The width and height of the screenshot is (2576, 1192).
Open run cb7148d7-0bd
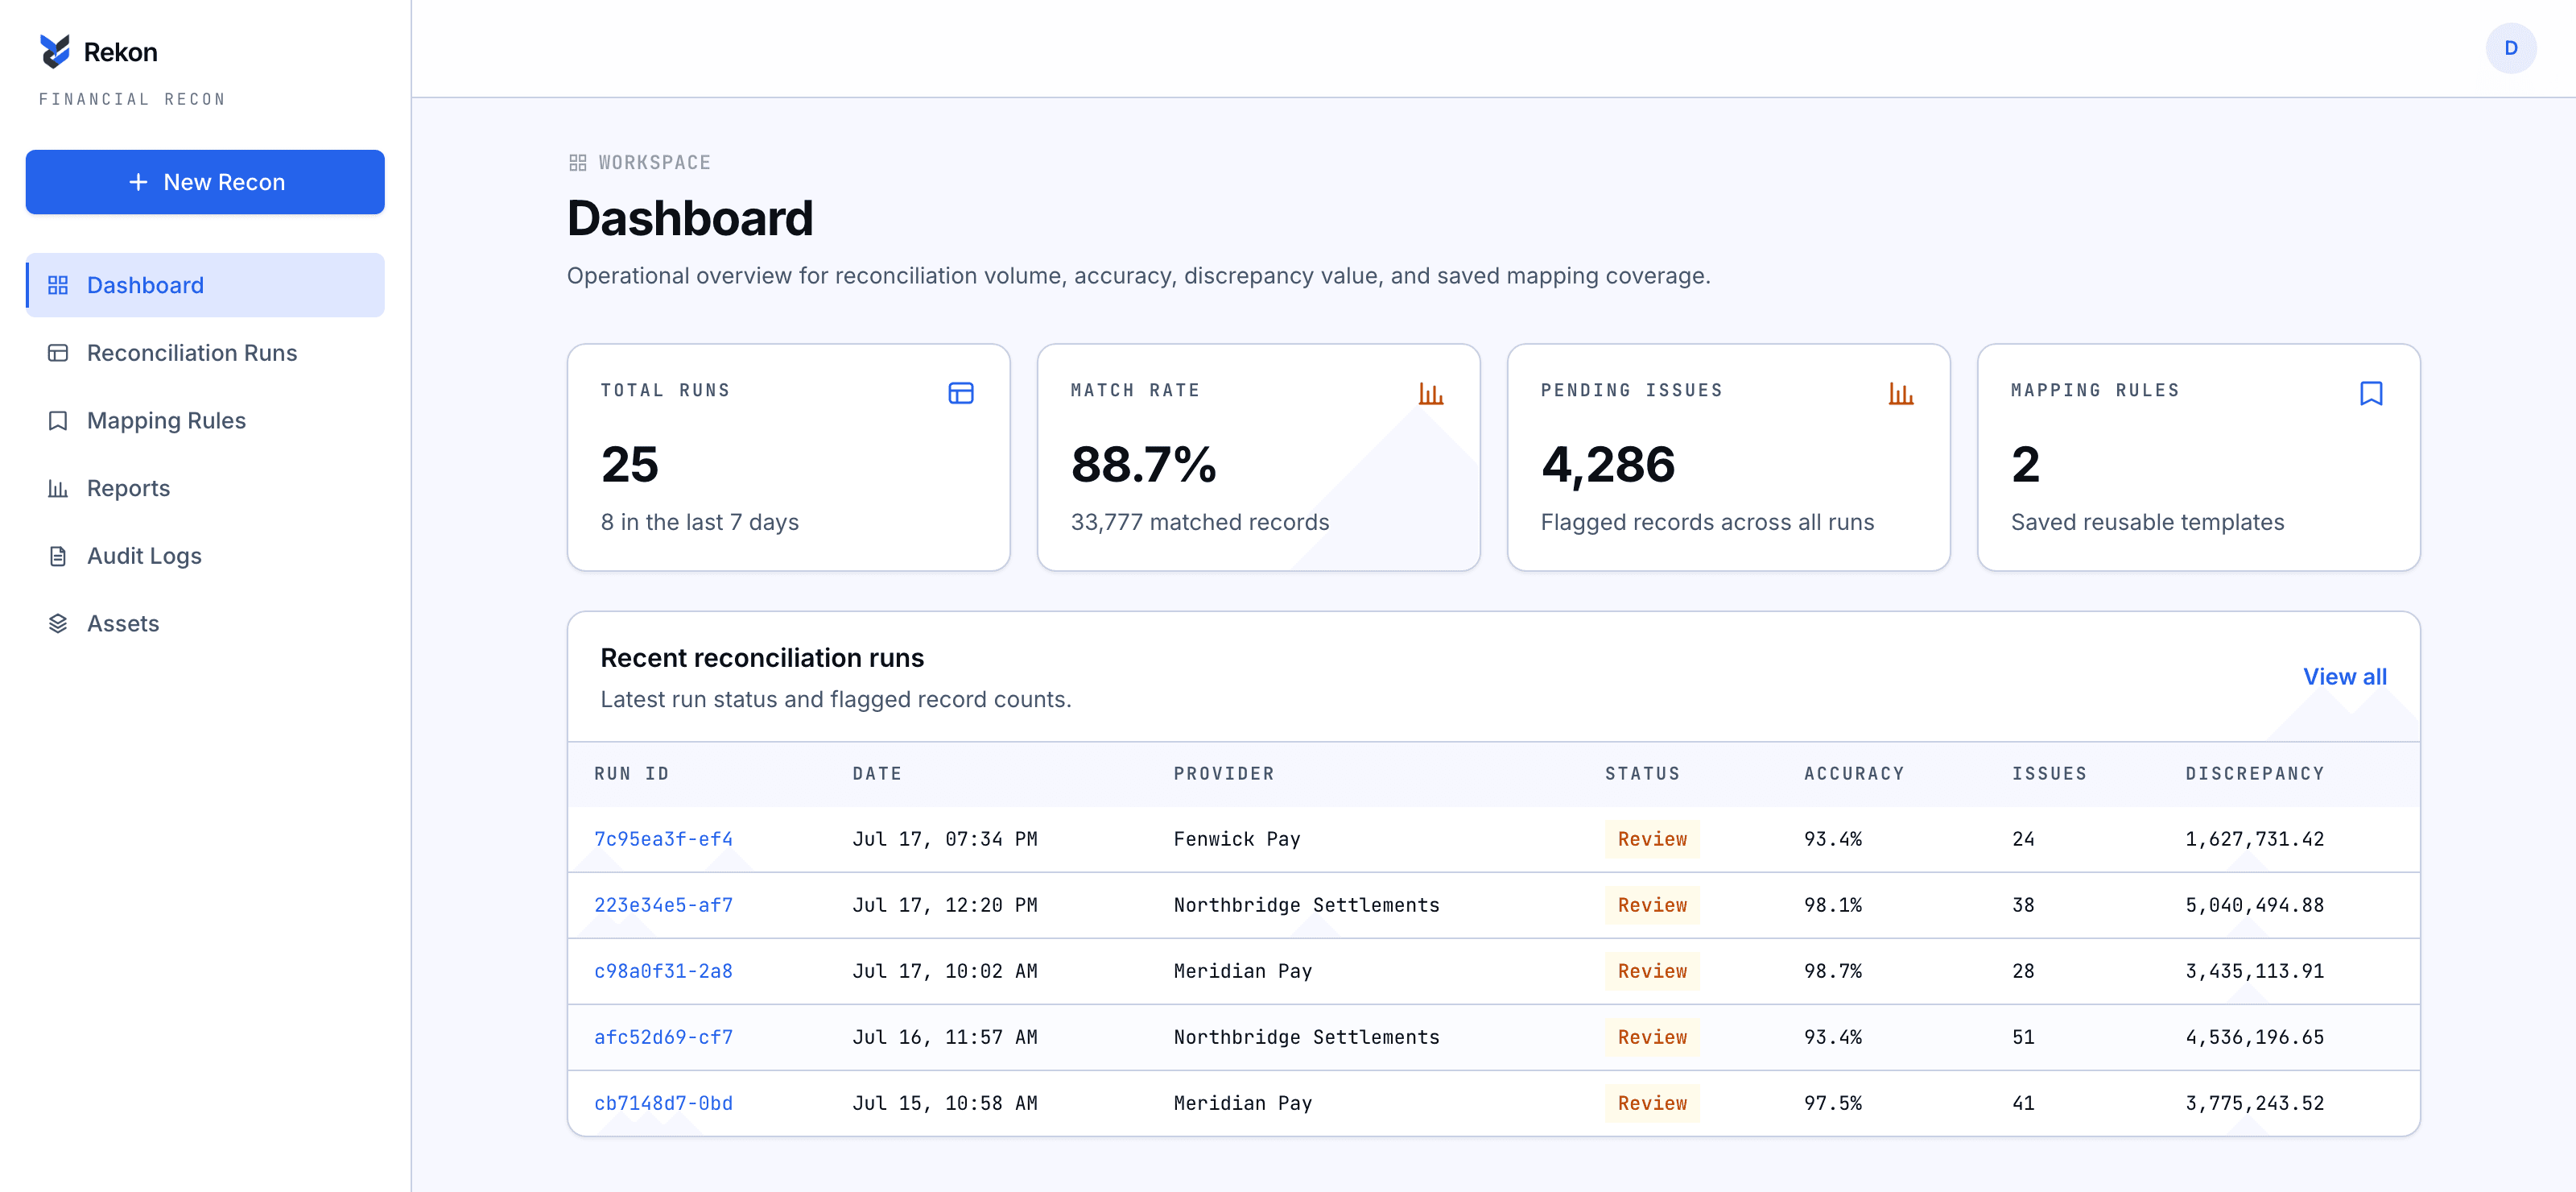point(663,1103)
